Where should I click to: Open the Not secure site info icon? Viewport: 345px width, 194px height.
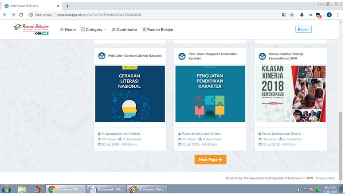(x=31, y=15)
